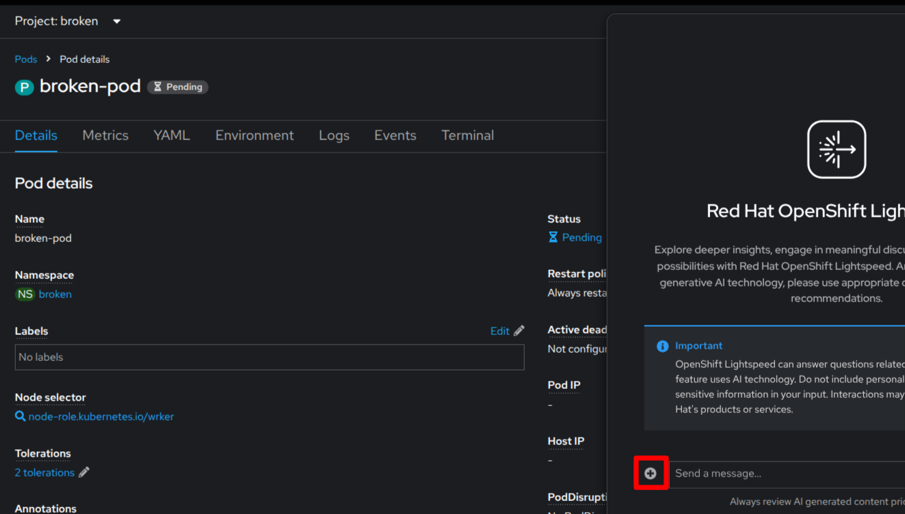
Task: Open node-role.kubernetes.io/wrker selector link
Action: 101,416
